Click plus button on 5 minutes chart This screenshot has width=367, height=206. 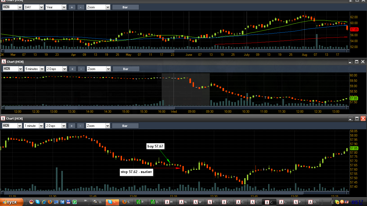[x=72, y=69]
